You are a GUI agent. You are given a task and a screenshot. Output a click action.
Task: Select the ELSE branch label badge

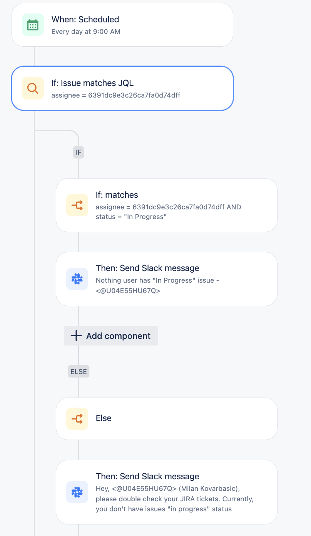[x=78, y=371]
